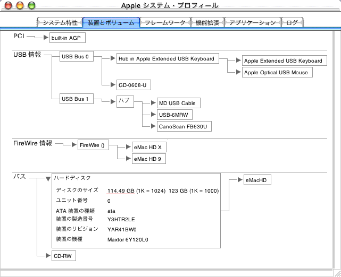Click the 114.49 GB disk size value

(121, 191)
